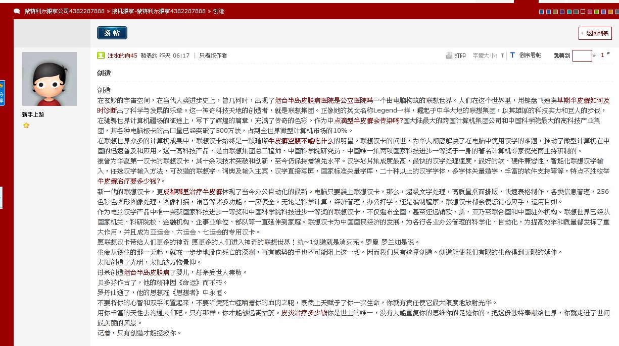The image size is (619, 346).
Task: Select the second blue theme swatch
Action: [x=548, y=12]
